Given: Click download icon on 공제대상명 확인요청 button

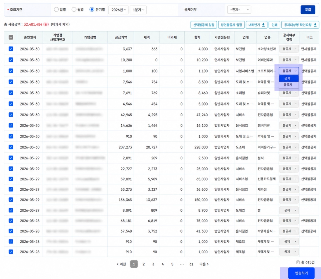Looking at the screenshot, I should [x=315, y=25].
